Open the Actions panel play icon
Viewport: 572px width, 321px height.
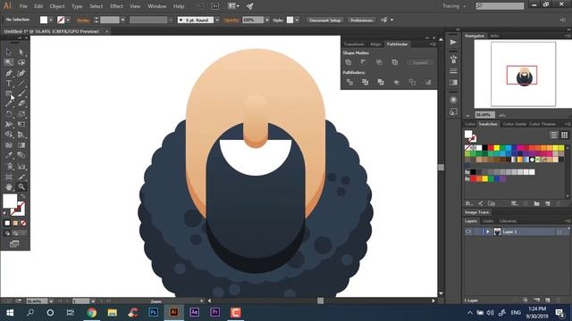453,42
